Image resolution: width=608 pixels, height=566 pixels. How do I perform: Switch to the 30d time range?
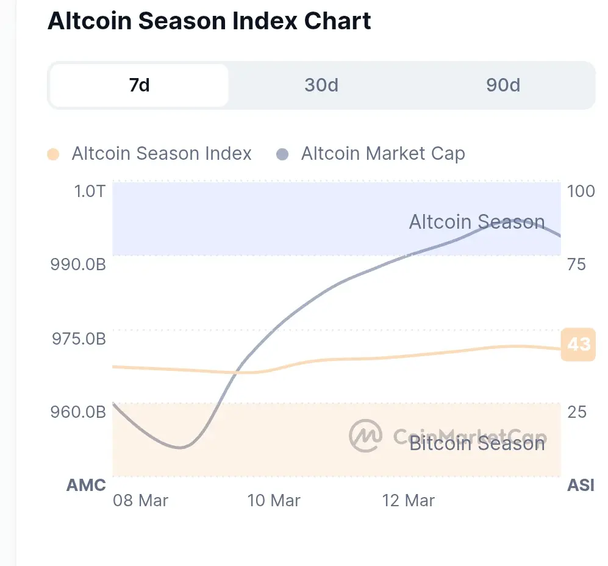[321, 85]
